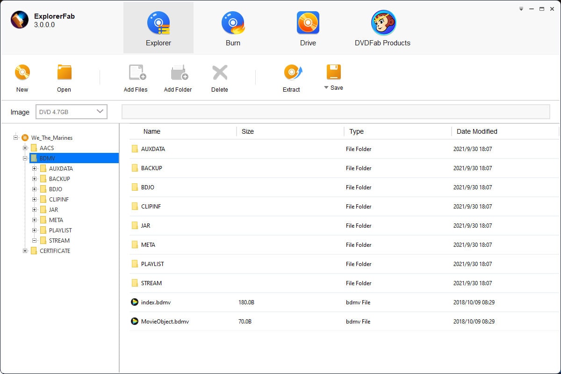This screenshot has width=561, height=374.
Task: Collapse the STREAM tree node
Action: [x=35, y=240]
